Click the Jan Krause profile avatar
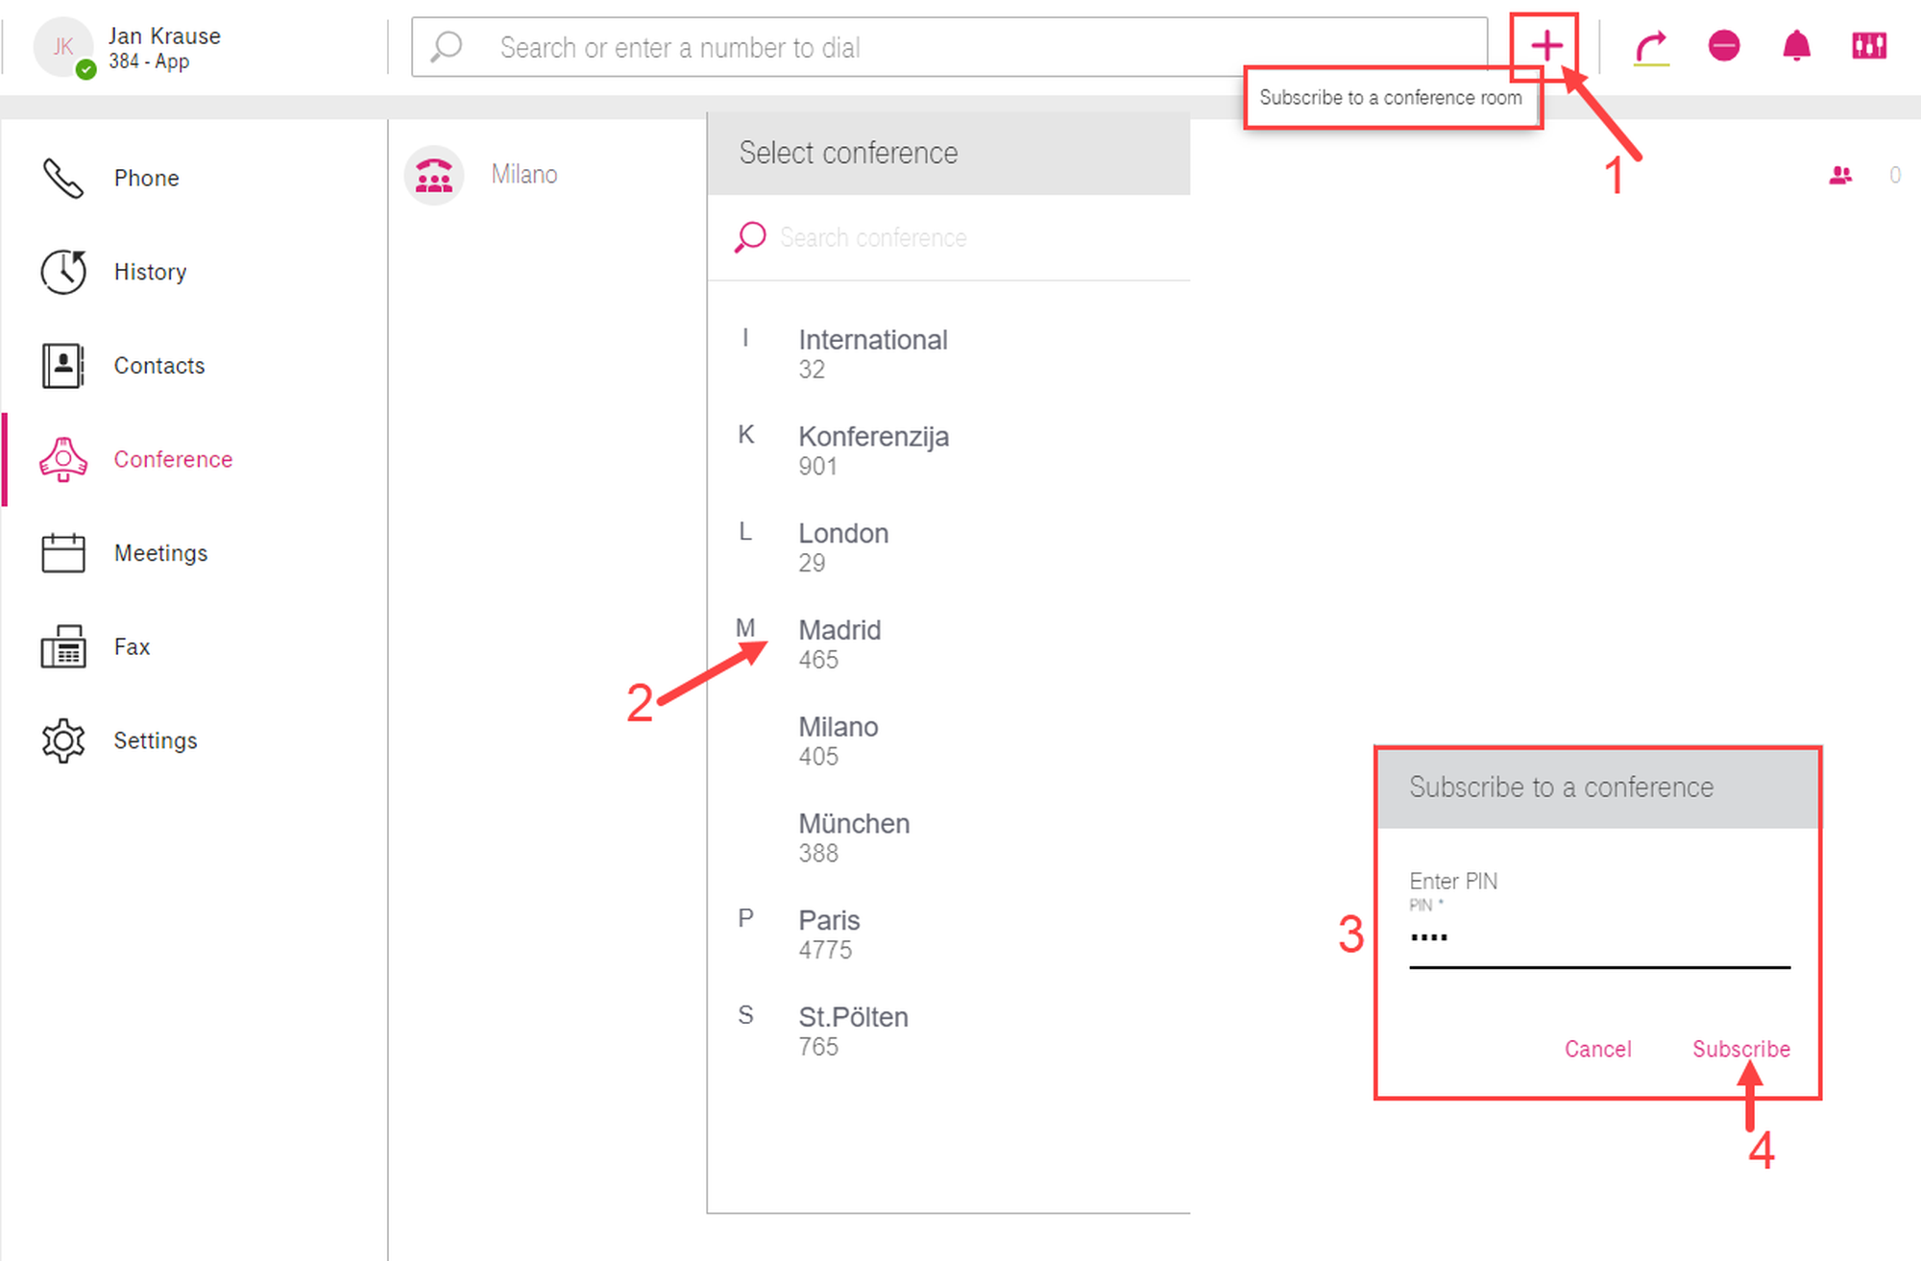The image size is (1921, 1261). (63, 46)
